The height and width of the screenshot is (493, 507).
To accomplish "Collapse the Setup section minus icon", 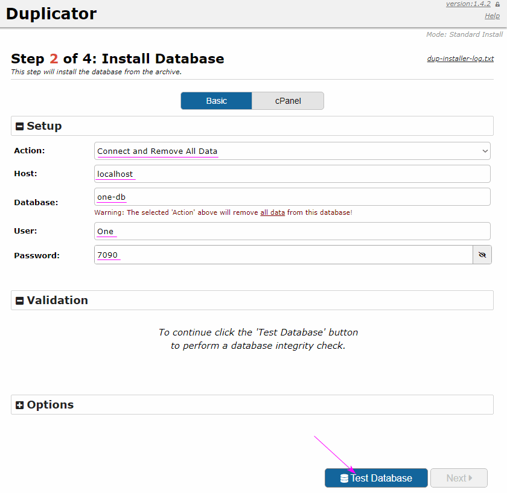I will 19,126.
